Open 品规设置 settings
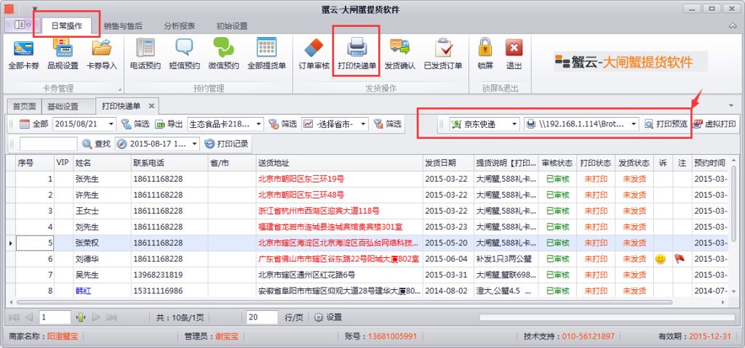The height and width of the screenshot is (348, 745). coord(63,55)
